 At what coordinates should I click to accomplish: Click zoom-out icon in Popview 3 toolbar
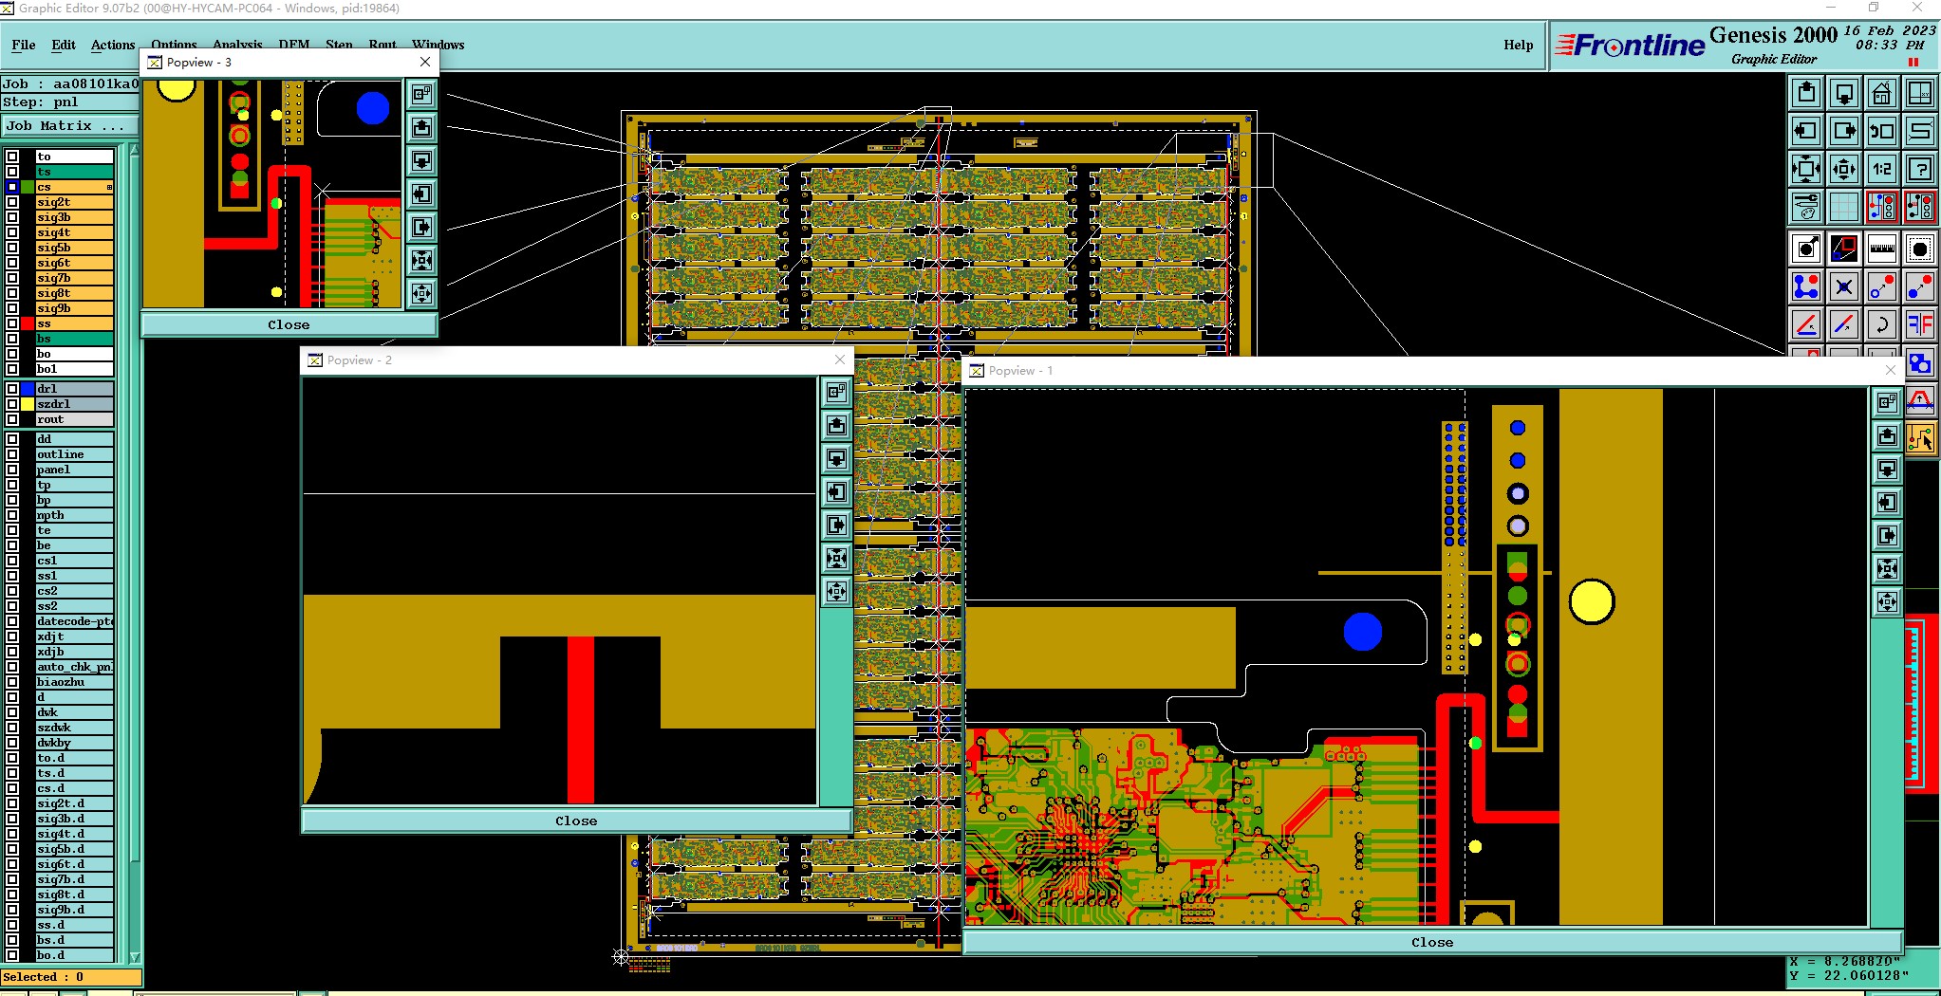422,293
